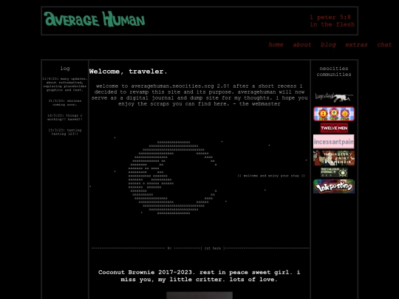Open the Monastery of Saint badge
Viewport: 399px width, 299px height.
coord(334,158)
